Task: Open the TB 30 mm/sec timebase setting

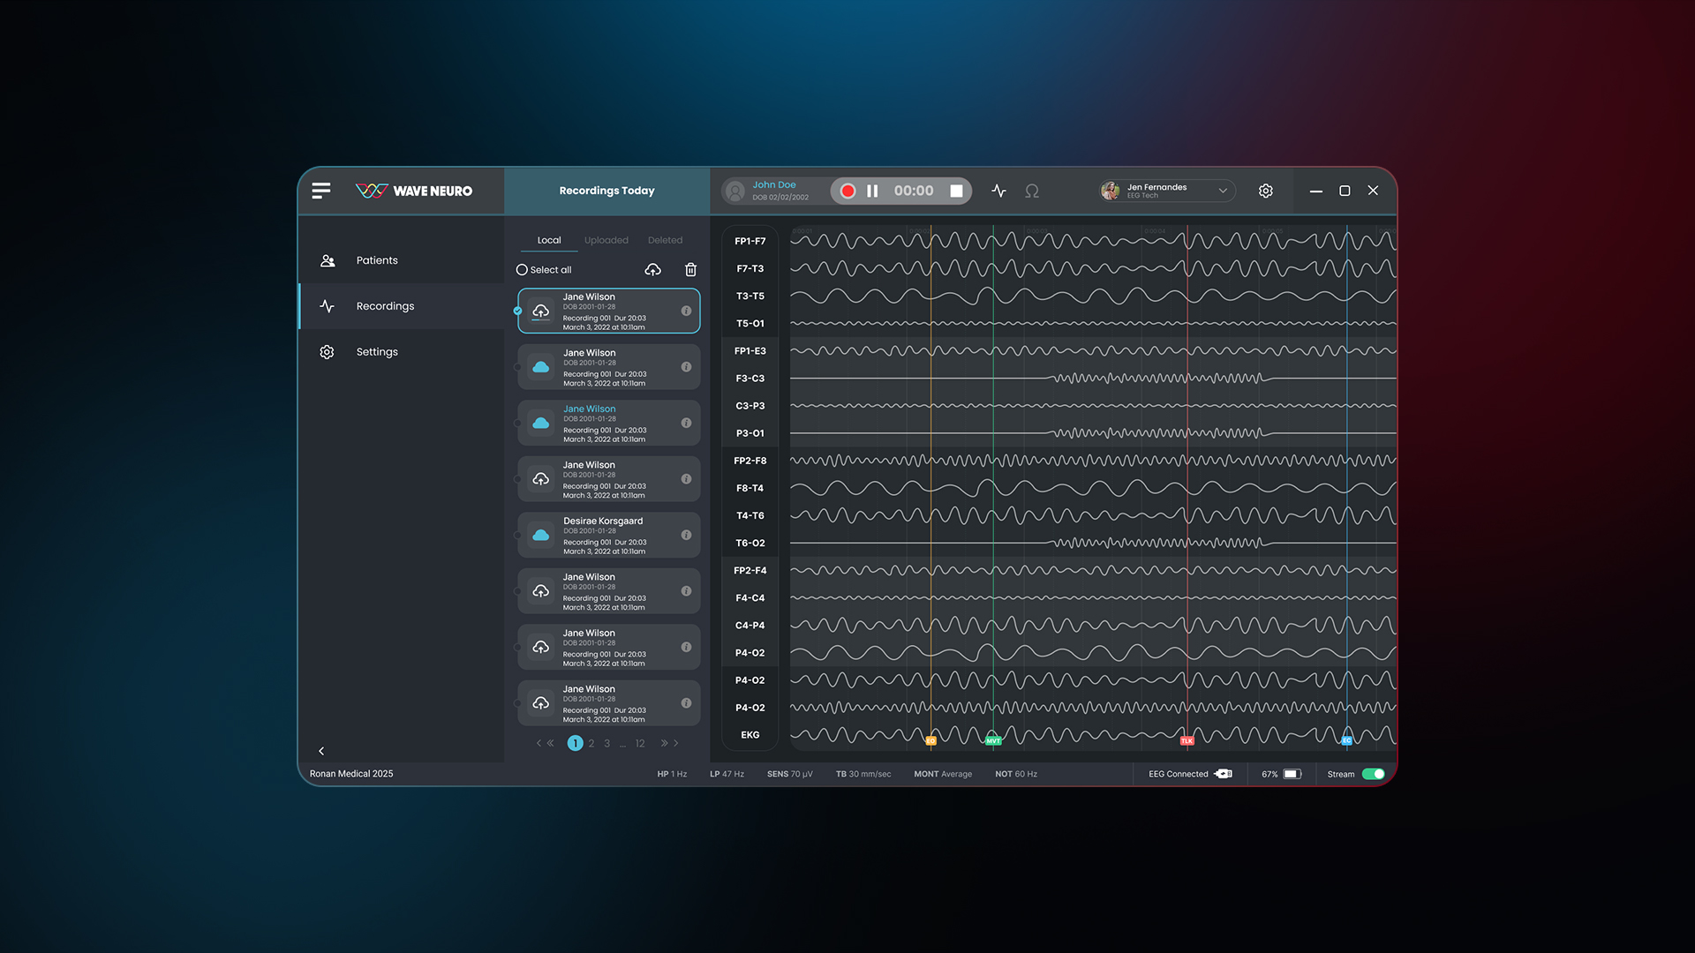Action: (863, 774)
